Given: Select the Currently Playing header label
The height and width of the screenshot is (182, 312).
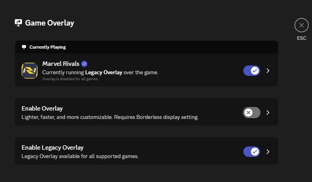Looking at the screenshot, I should pyautogui.click(x=48, y=47).
